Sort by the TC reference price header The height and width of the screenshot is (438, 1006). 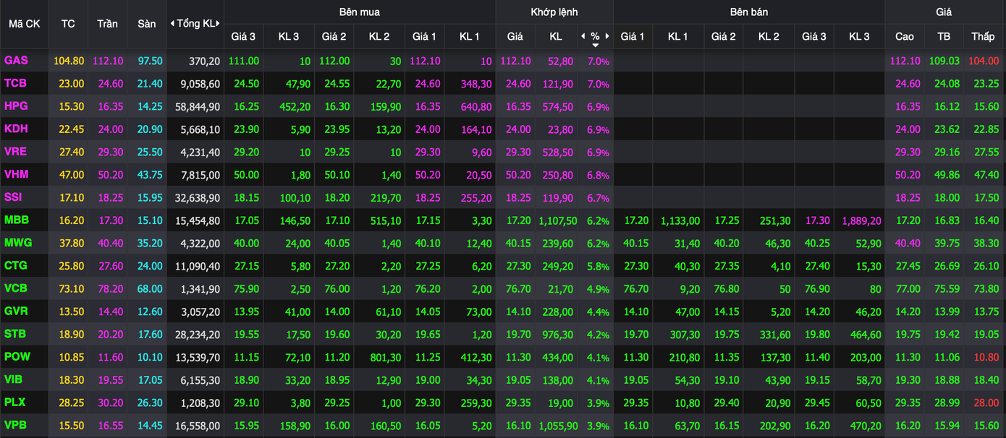[68, 24]
